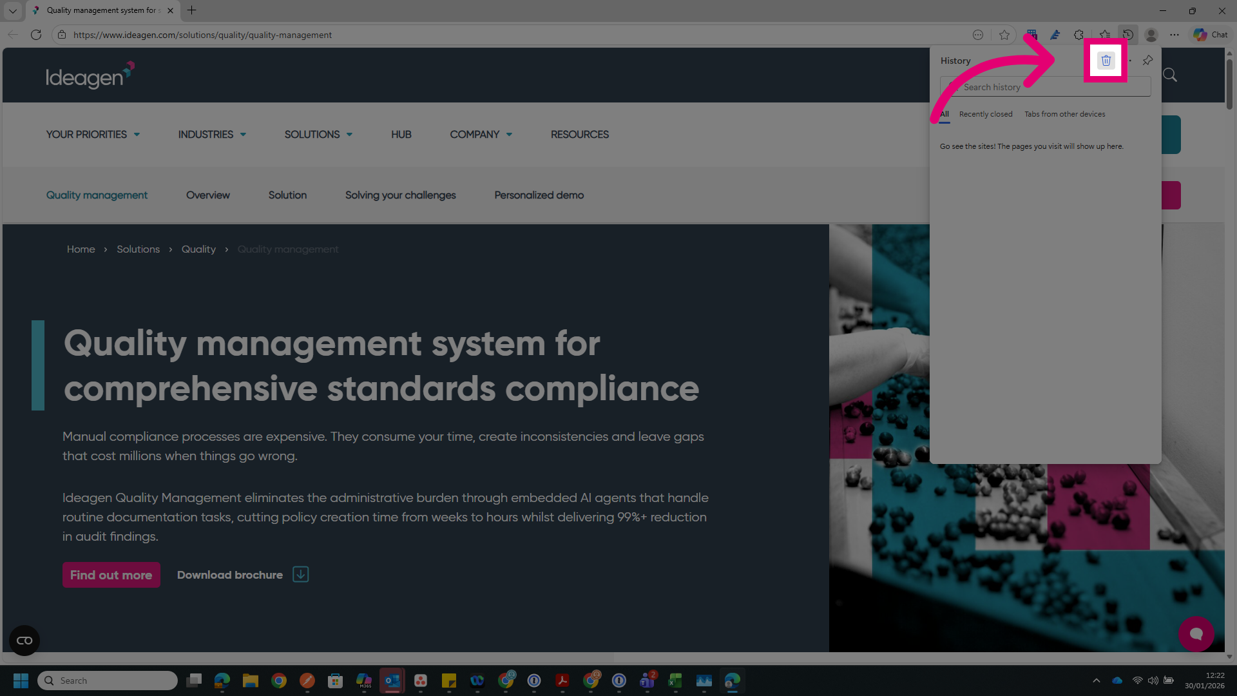Select the All history tab

click(945, 114)
